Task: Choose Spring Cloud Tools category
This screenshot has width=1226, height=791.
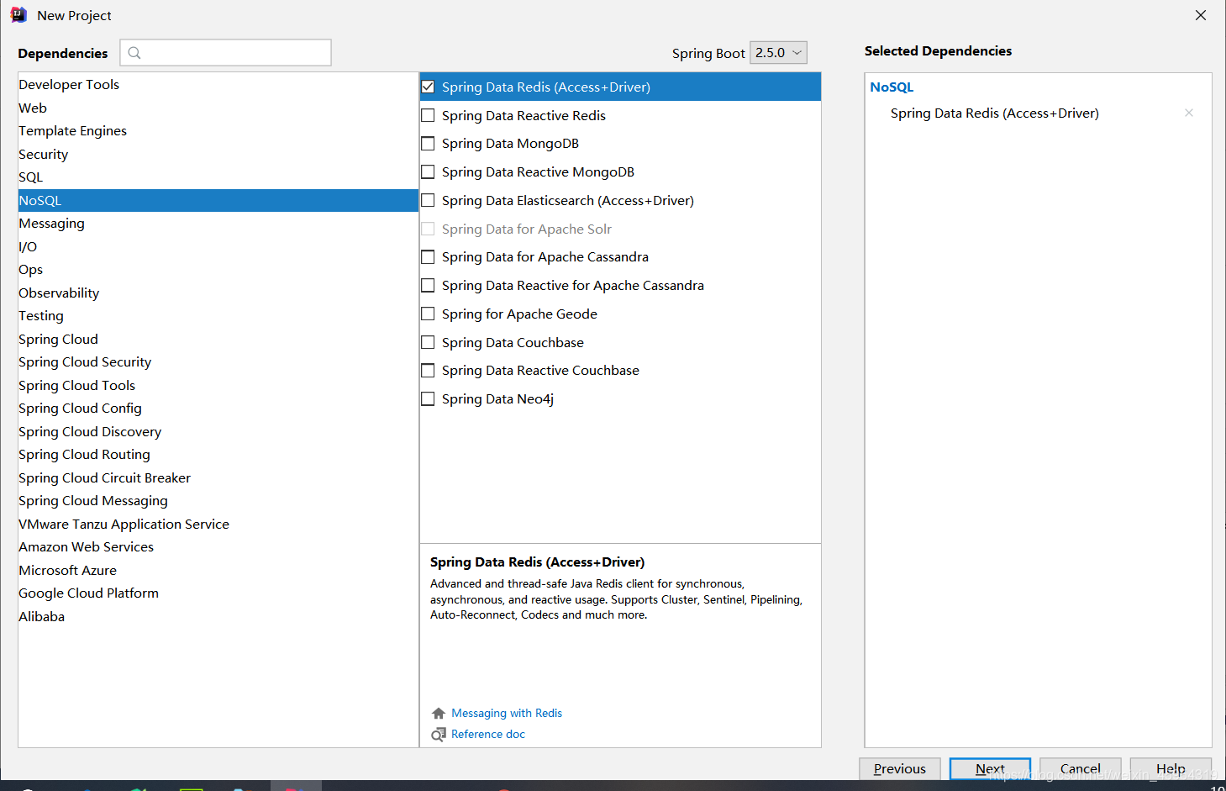Action: pyautogui.click(x=218, y=385)
